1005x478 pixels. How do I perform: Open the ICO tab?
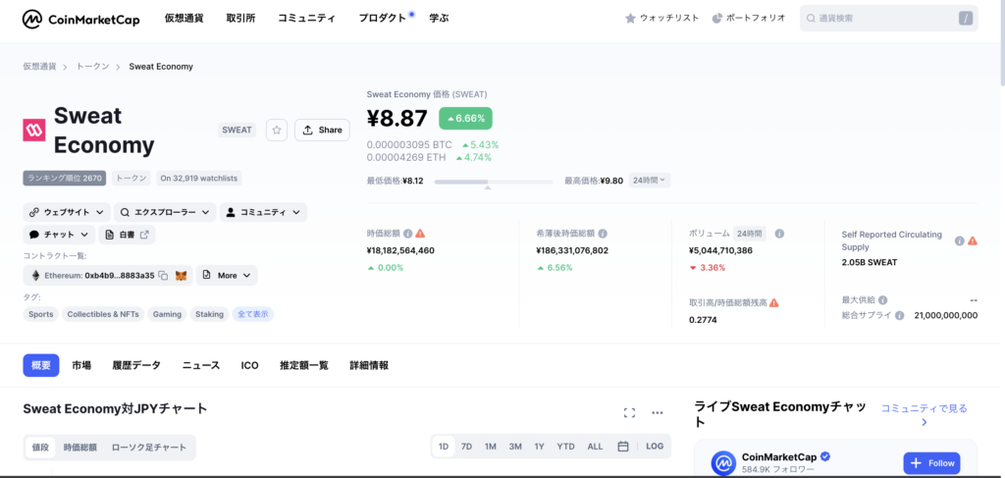(250, 365)
